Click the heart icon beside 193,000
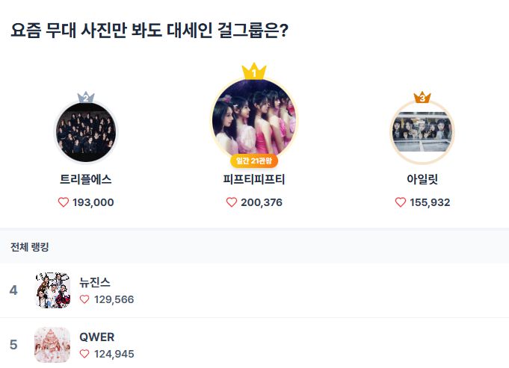The width and height of the screenshot is (509, 368). 64,202
